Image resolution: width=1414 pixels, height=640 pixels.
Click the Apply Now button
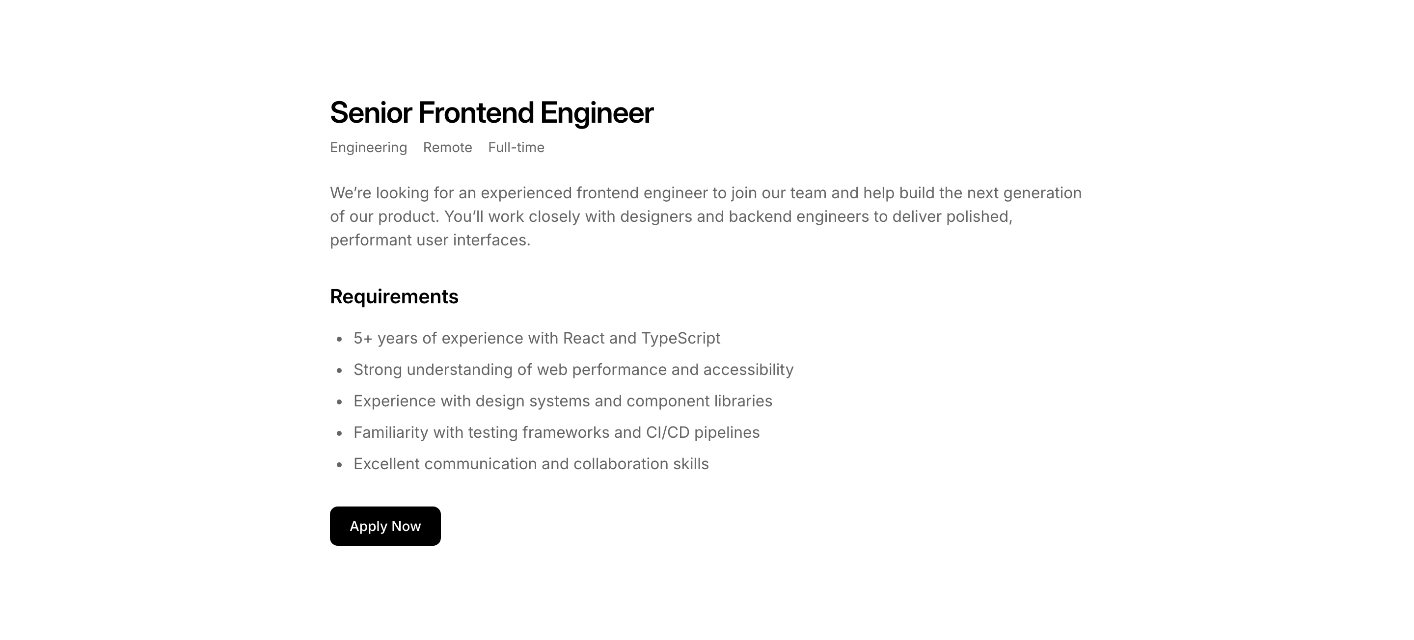tap(385, 526)
